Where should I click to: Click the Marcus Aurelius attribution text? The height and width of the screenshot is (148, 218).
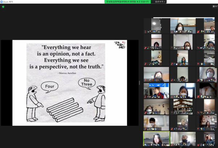click(x=67, y=73)
